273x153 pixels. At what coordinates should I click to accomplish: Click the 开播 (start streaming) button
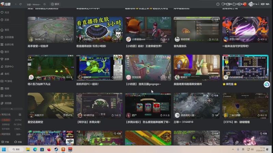[x=5, y=142]
